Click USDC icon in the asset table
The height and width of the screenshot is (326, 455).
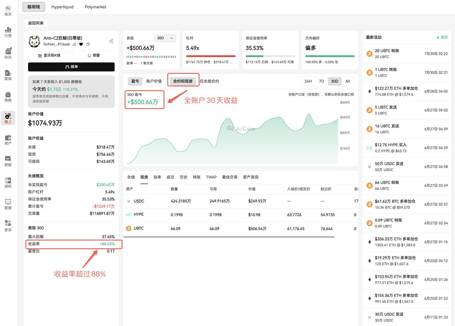(129, 201)
